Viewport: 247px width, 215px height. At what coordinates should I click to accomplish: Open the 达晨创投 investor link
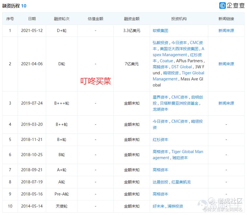point(160,182)
